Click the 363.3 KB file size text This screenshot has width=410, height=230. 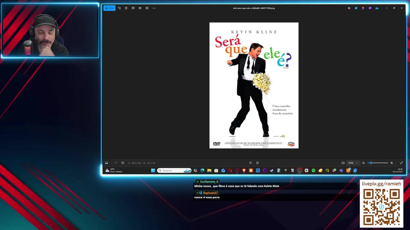click(x=151, y=163)
